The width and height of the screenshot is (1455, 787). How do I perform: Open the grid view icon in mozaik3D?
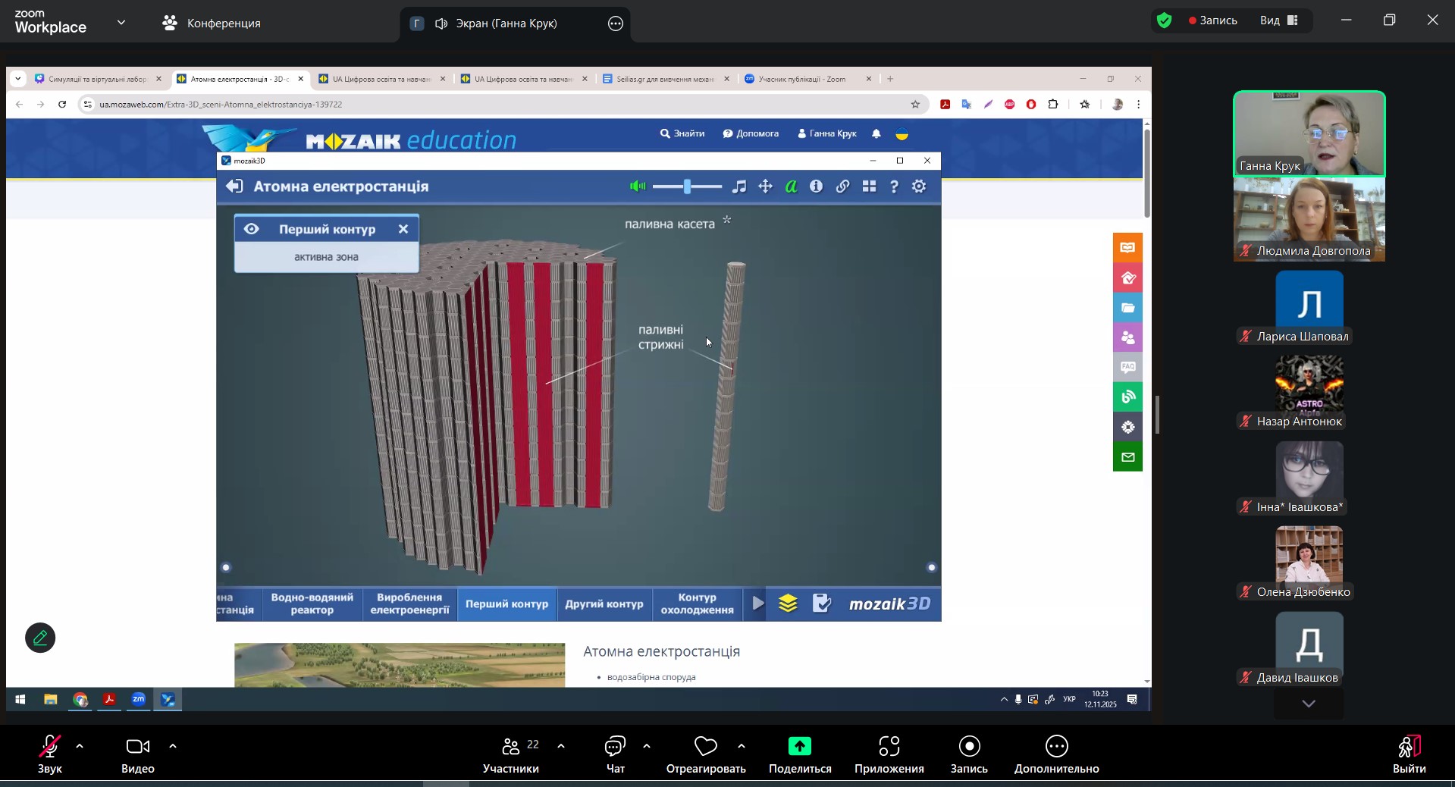click(x=869, y=187)
